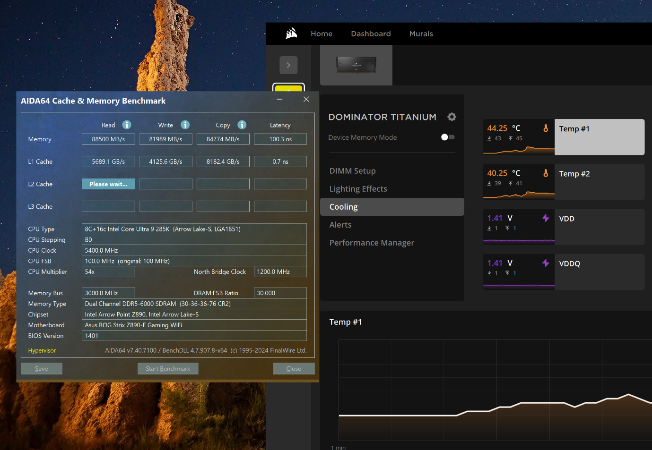Click CPU Clock value 5400.0 MHz
The image size is (652, 450).
(x=194, y=250)
